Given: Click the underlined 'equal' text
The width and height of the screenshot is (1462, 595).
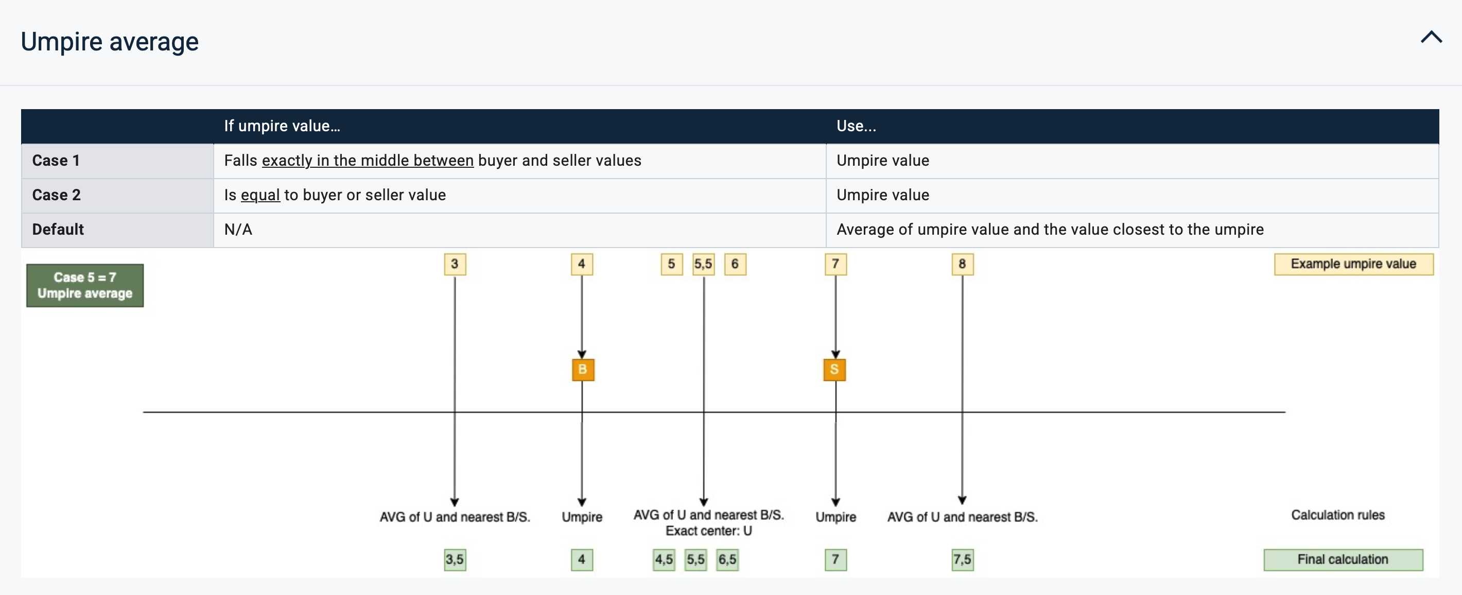Looking at the screenshot, I should 260,196.
